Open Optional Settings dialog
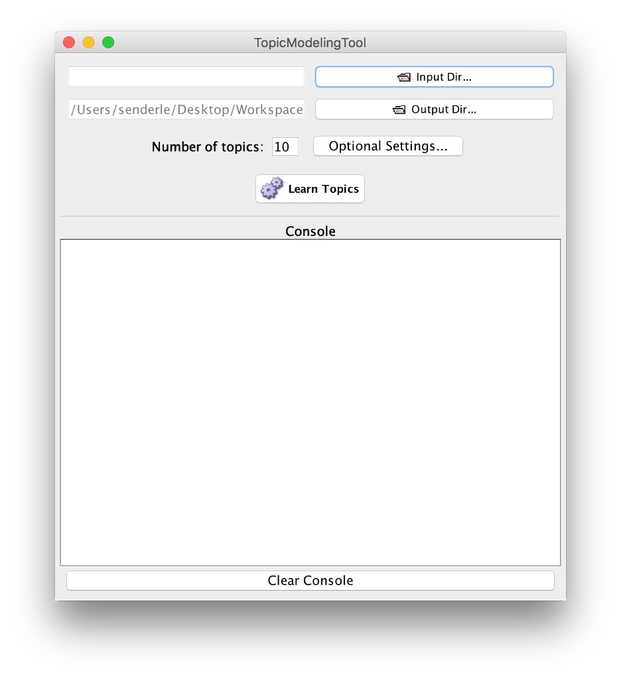Screen dimensions: 621x680 tap(388, 146)
